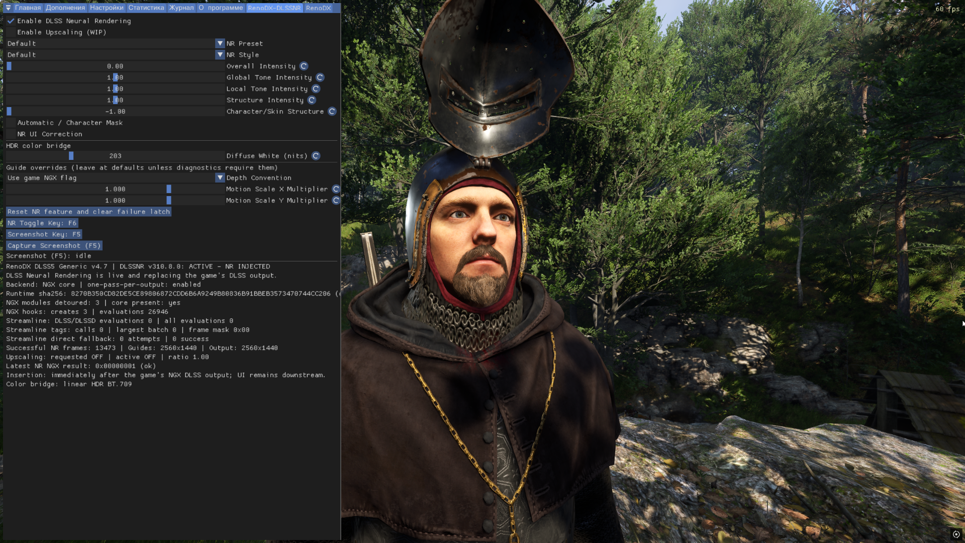Click the NR Toggle Key: F6 field

(42, 223)
